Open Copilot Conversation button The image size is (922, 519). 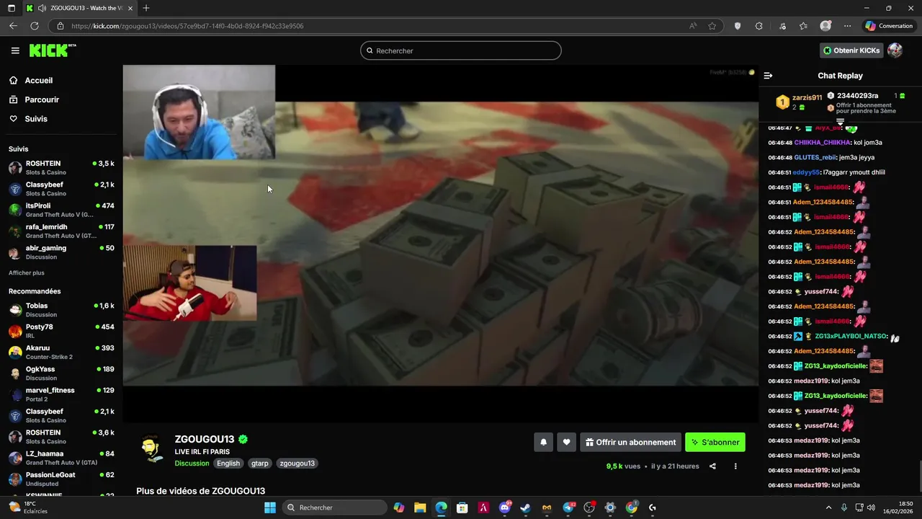tap(889, 26)
